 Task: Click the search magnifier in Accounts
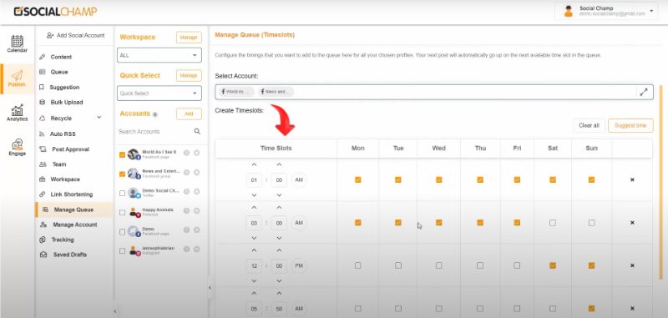pyautogui.click(x=197, y=131)
